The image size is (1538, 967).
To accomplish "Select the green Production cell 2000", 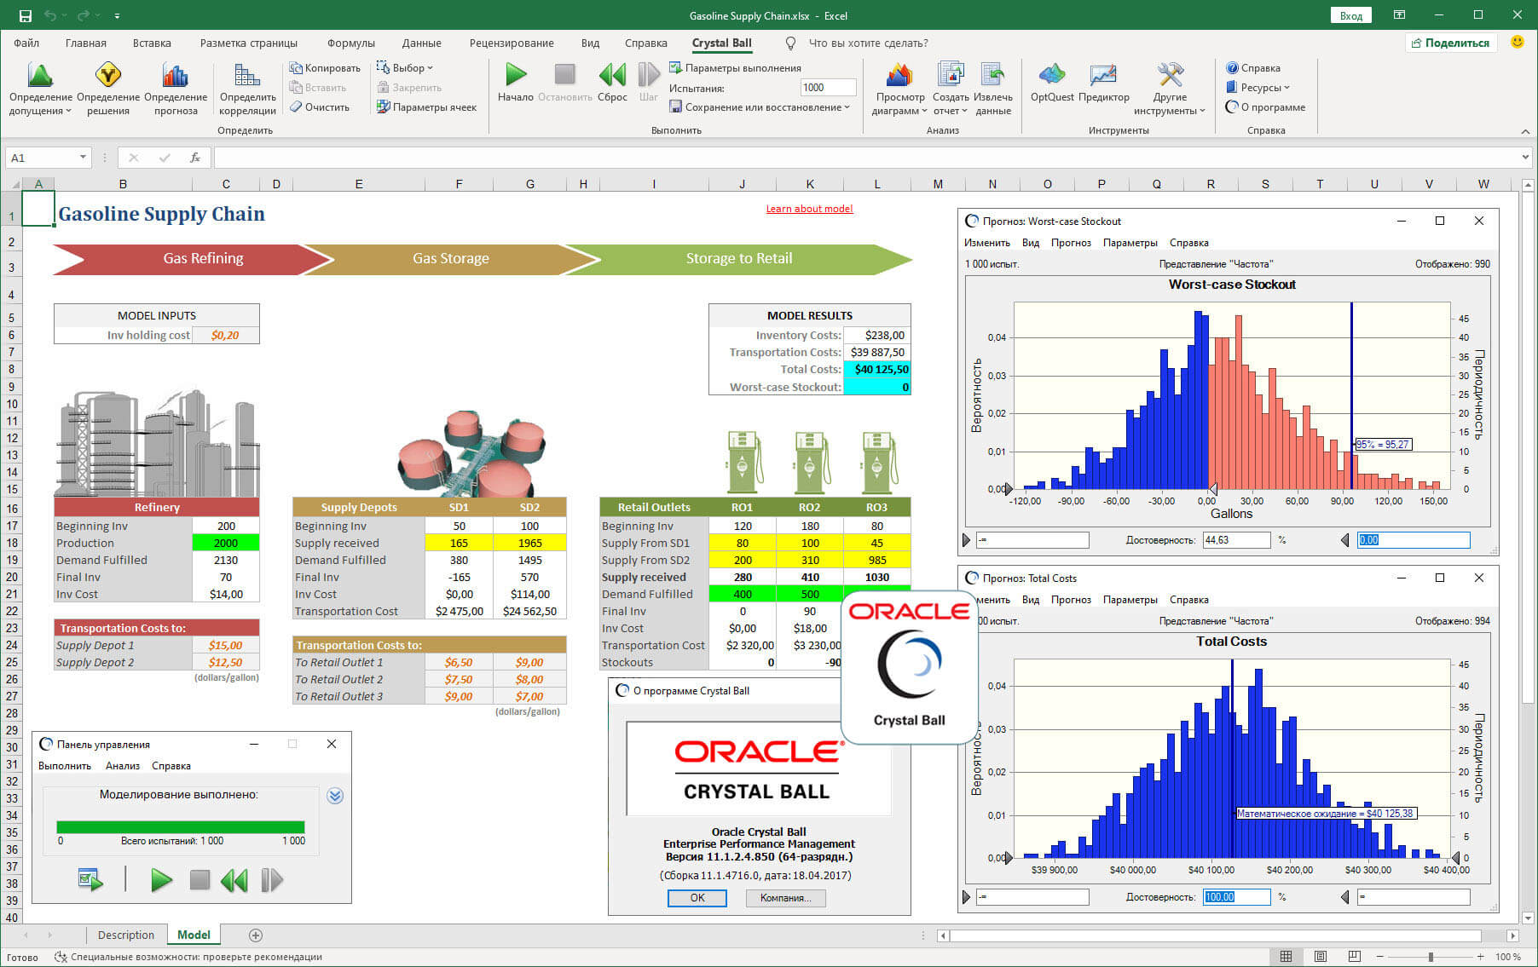I will (x=226, y=543).
